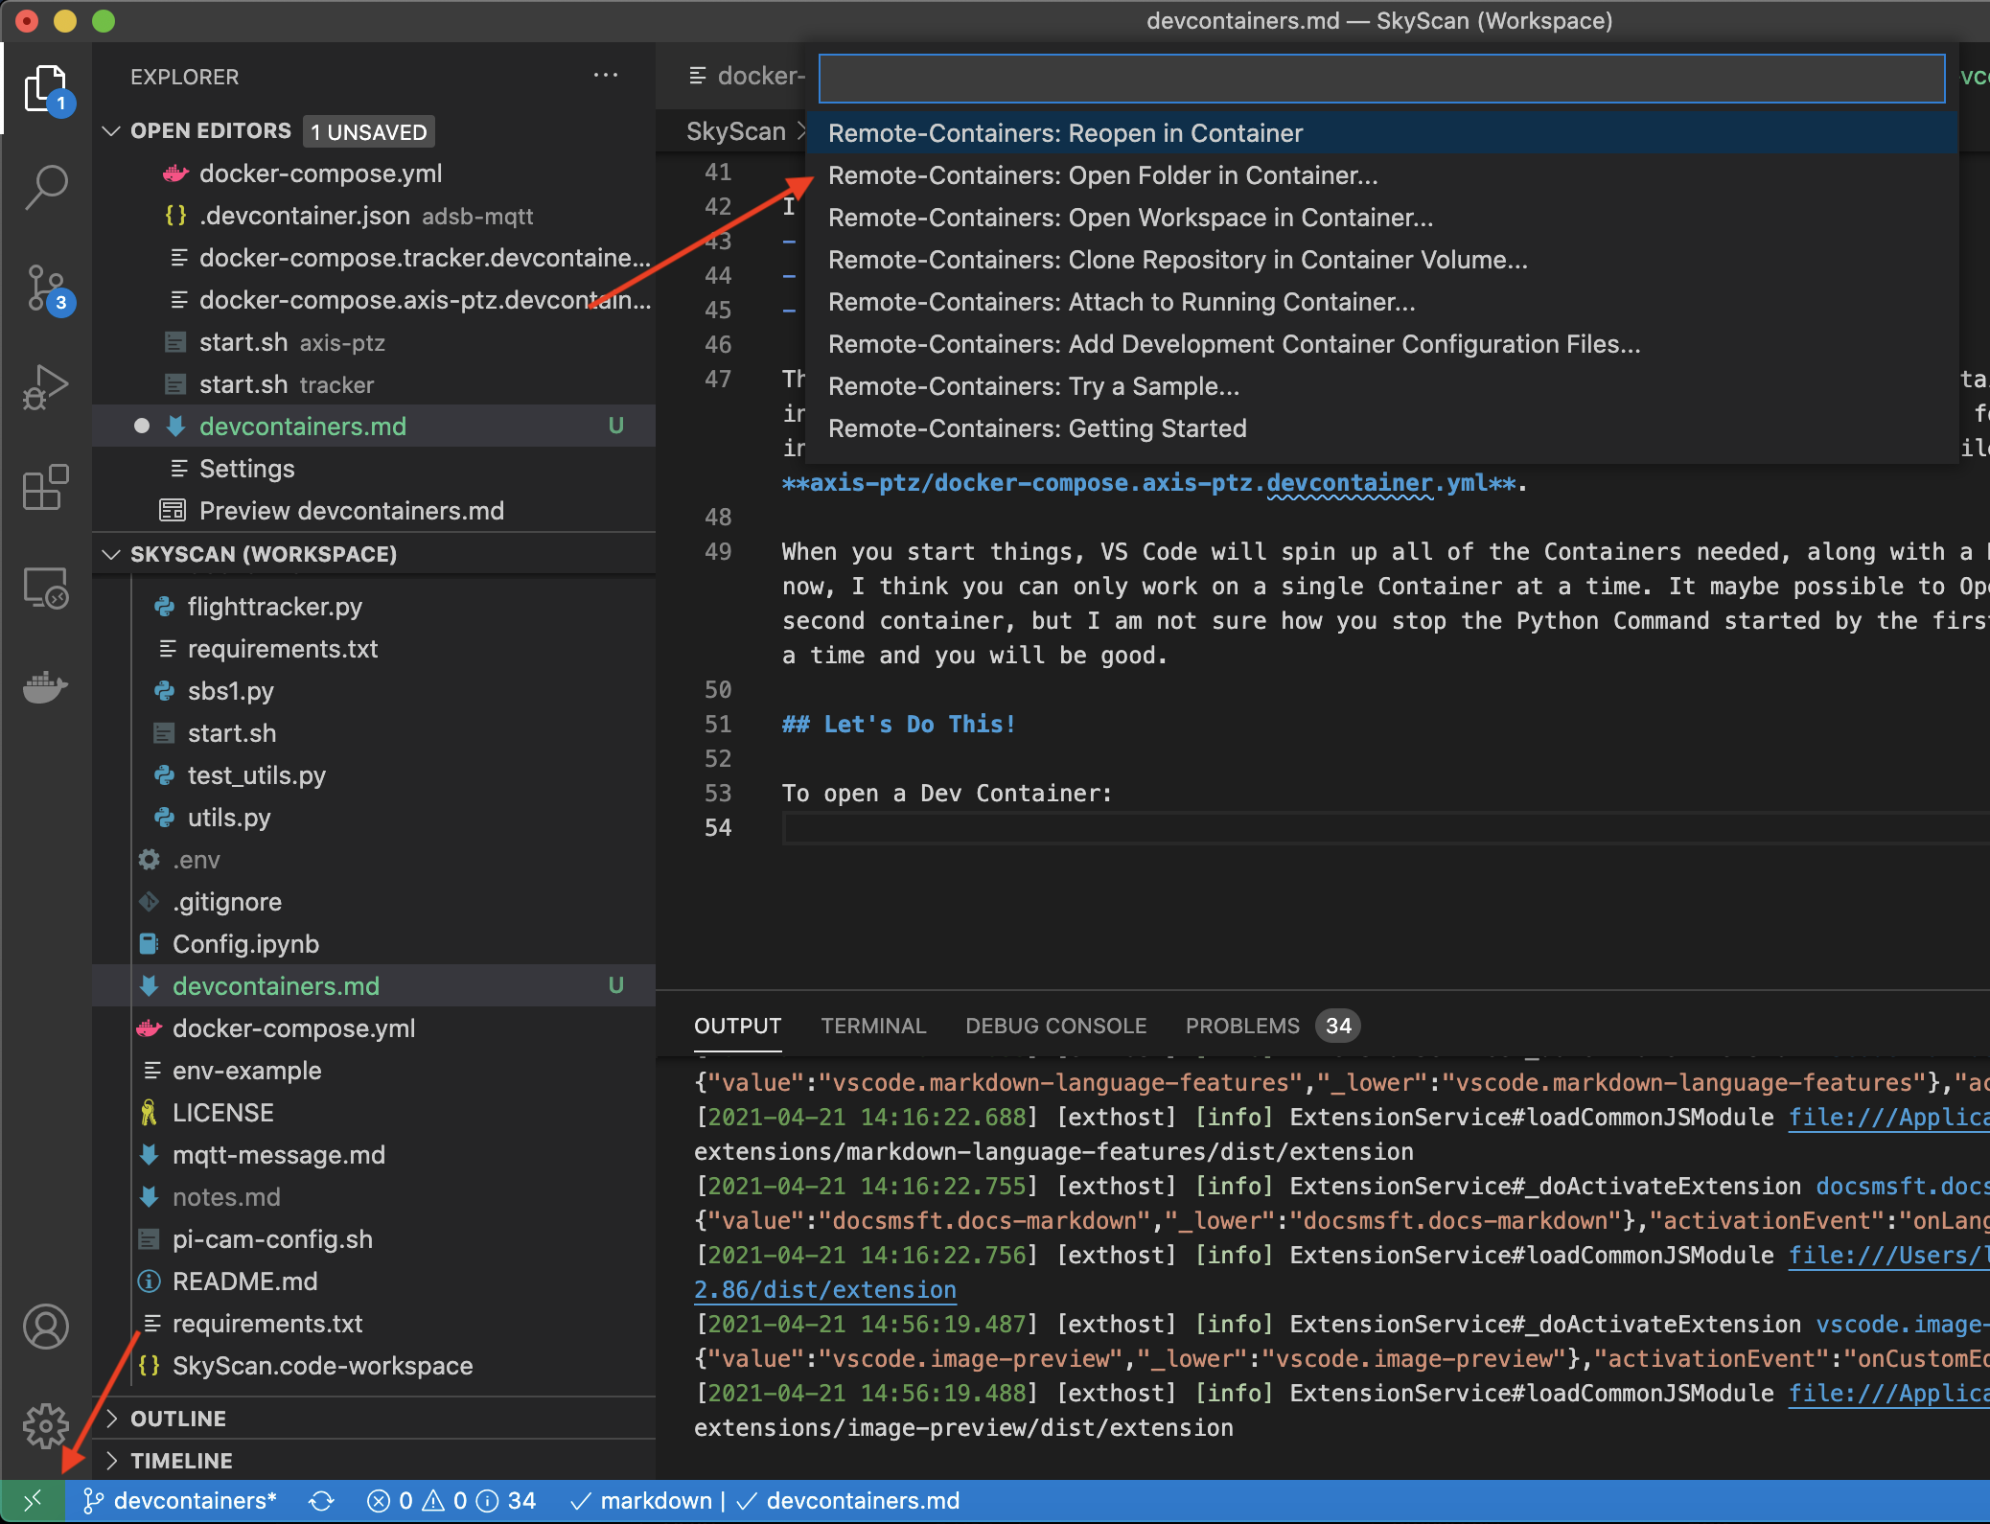
Task: Choose Remote-Containers: Open Folder in Container
Action: pyautogui.click(x=1381, y=175)
